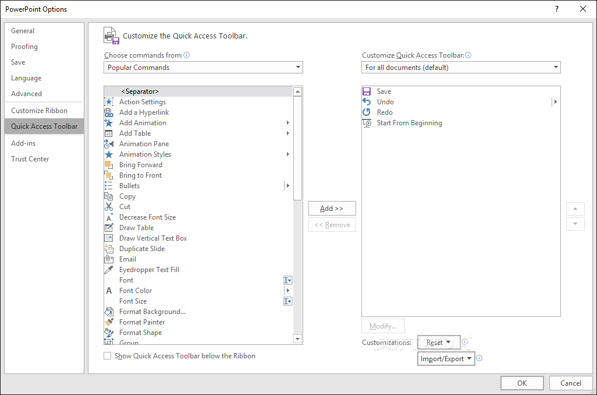The width and height of the screenshot is (597, 395).
Task: Click the Animation Styles star icon
Action: (x=109, y=154)
